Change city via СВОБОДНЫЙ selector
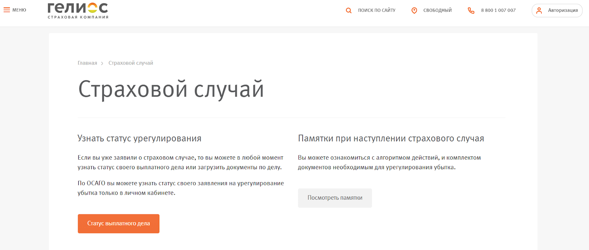 437,10
